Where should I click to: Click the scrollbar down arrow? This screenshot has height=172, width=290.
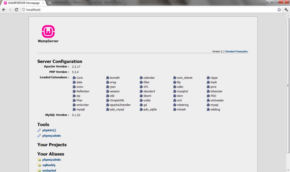[x=288, y=170]
